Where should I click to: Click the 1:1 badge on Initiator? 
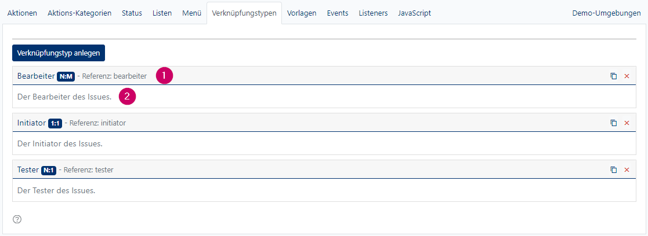tap(55, 123)
